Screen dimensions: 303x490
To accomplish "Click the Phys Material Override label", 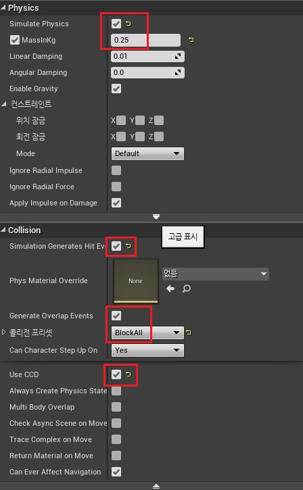I will (x=49, y=280).
